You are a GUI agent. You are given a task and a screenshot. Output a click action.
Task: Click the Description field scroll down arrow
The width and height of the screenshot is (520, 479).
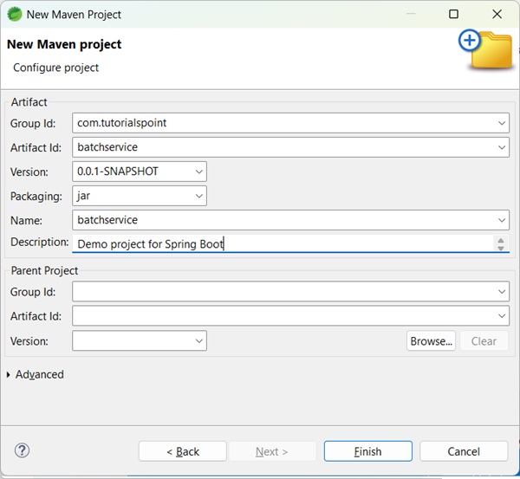(x=501, y=249)
